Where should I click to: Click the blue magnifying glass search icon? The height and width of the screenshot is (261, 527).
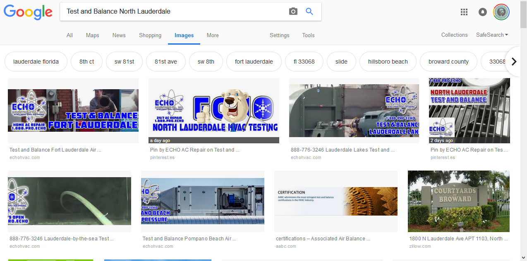click(x=309, y=12)
